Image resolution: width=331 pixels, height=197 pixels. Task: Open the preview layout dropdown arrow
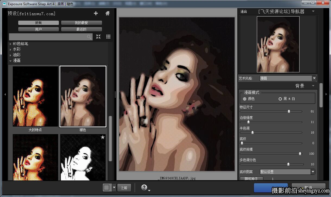[114, 188]
